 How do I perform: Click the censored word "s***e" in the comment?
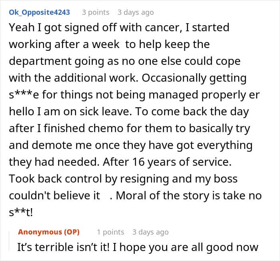(24, 94)
